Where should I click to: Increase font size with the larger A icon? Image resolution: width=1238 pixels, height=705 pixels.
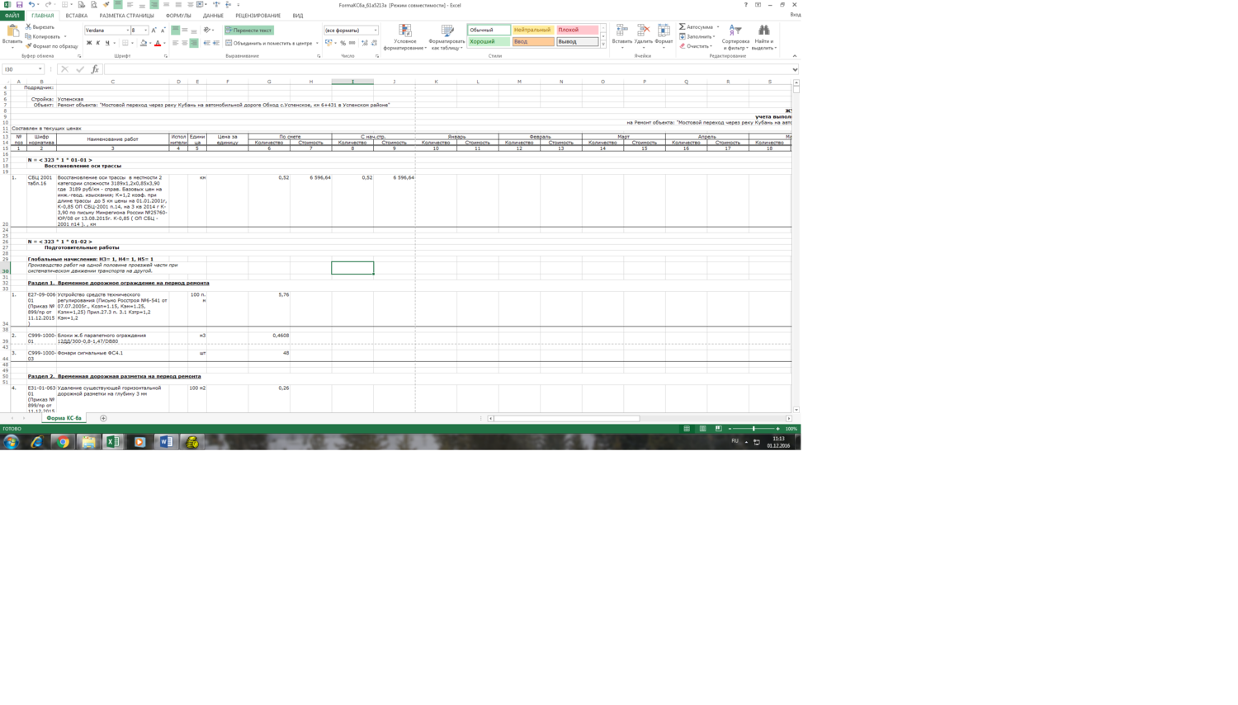(154, 31)
